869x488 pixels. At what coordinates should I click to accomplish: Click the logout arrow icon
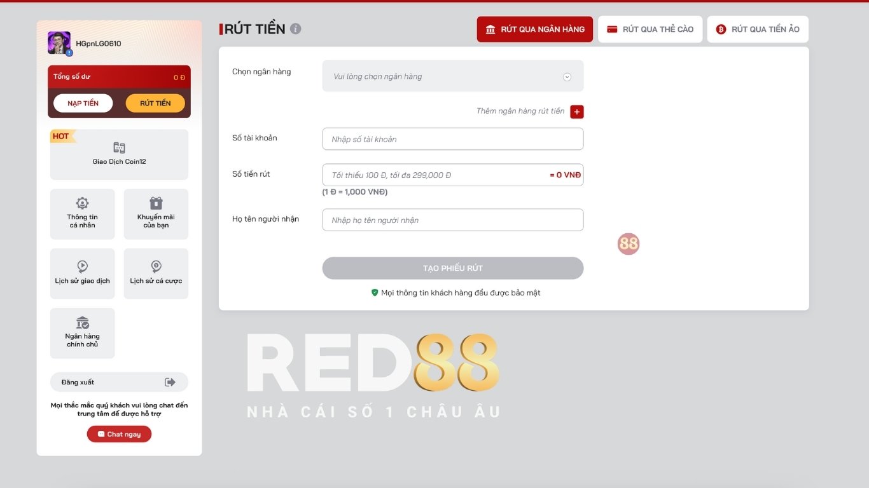[170, 382]
